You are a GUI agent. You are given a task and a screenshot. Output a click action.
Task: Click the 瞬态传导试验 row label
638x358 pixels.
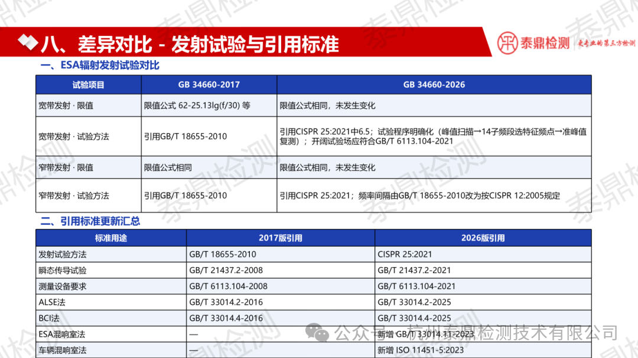pyautogui.click(x=111, y=270)
